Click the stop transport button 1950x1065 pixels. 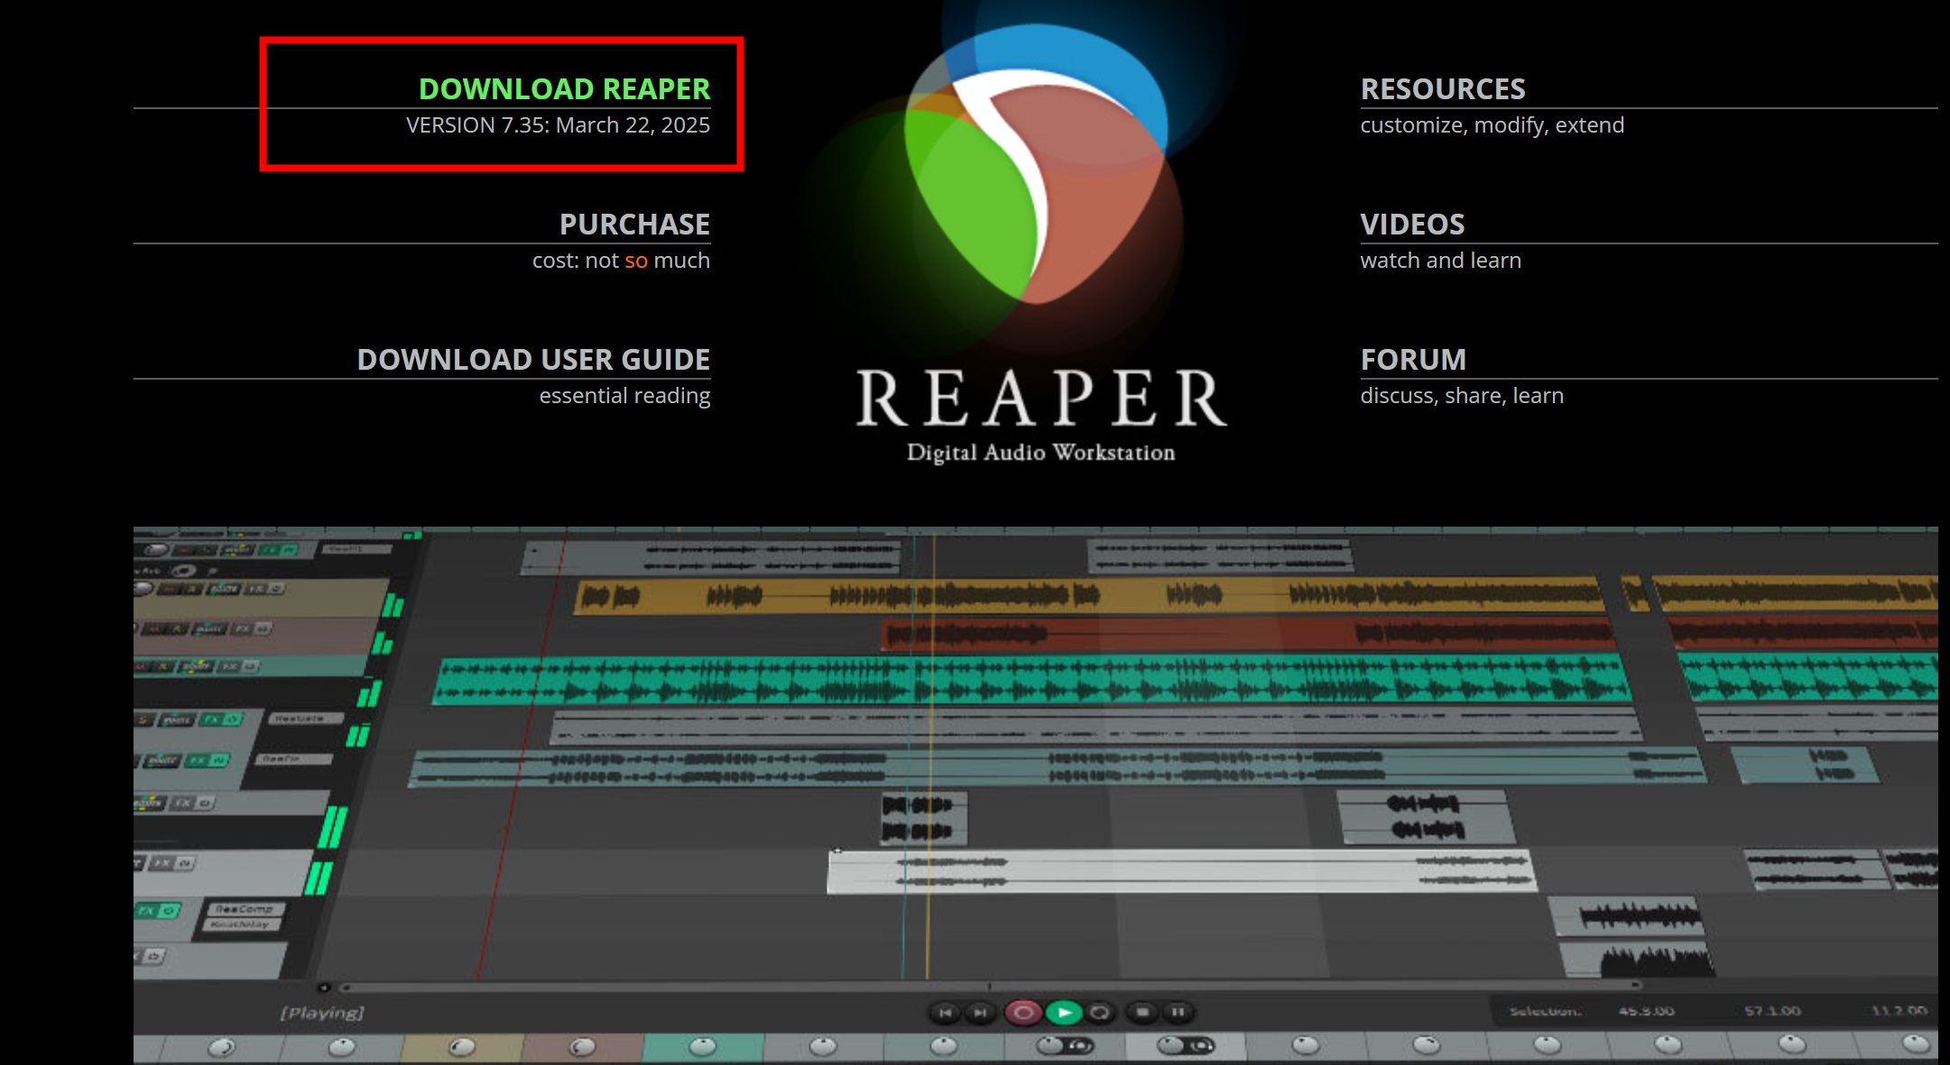1142,1013
